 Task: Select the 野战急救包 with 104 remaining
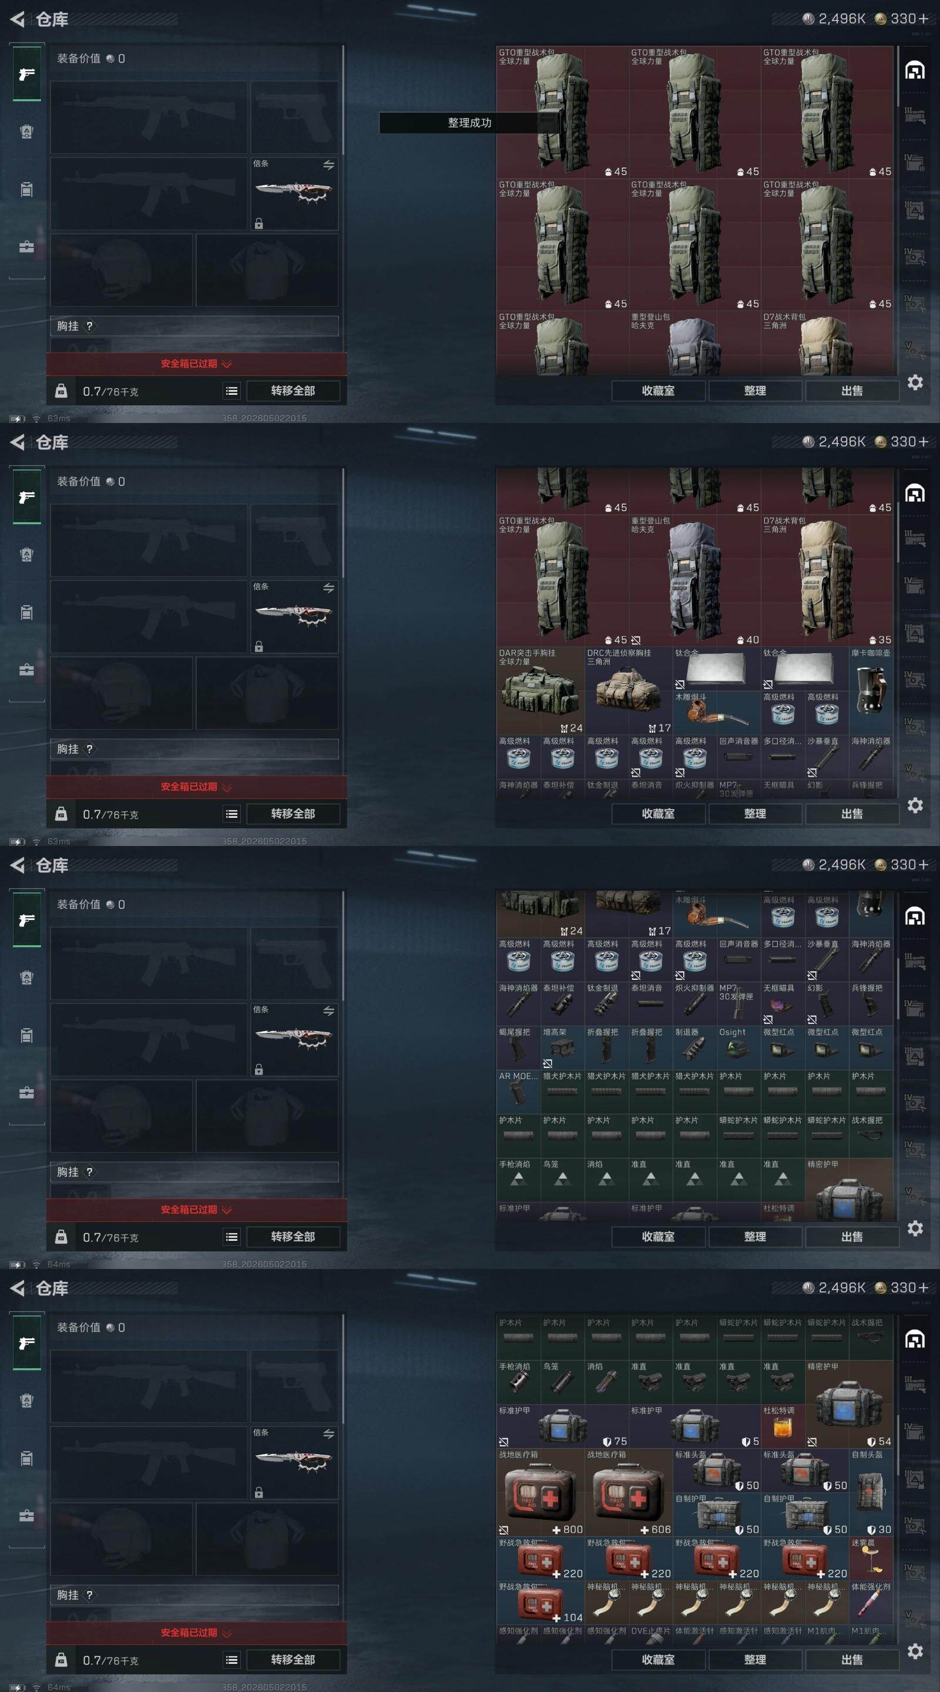pos(540,1603)
